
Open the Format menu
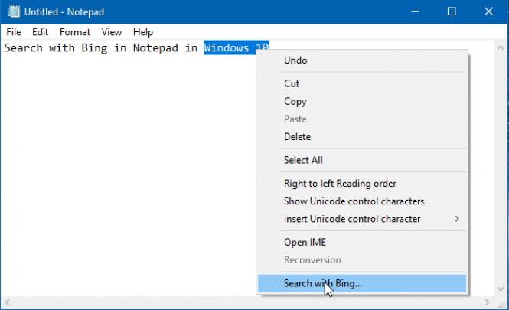pos(75,32)
